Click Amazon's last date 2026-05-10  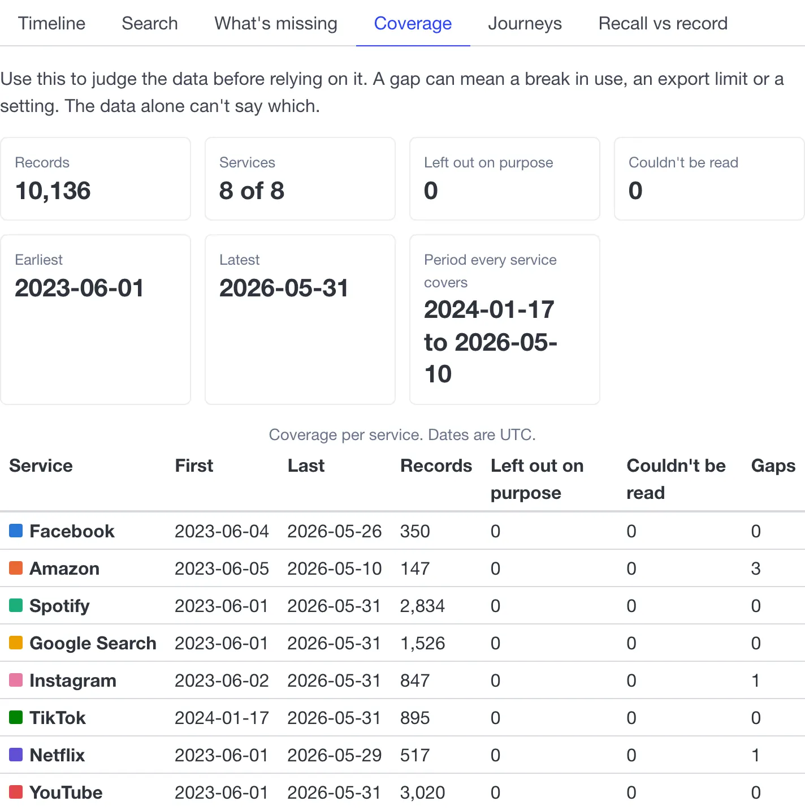click(334, 568)
